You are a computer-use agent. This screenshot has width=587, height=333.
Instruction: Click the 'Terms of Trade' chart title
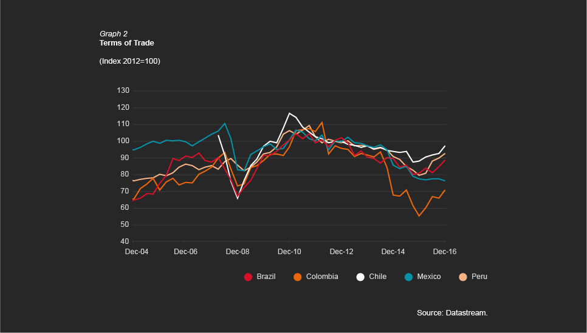pyautogui.click(x=126, y=43)
